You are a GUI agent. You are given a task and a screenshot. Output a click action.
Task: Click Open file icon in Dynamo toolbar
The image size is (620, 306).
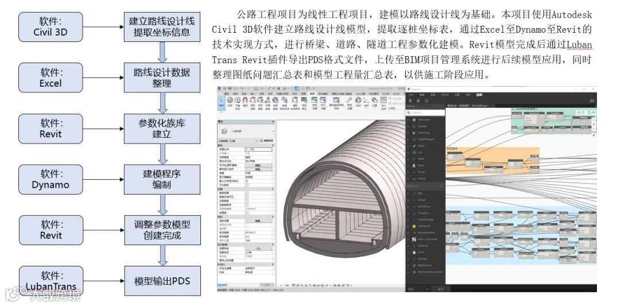pyautogui.click(x=418, y=100)
